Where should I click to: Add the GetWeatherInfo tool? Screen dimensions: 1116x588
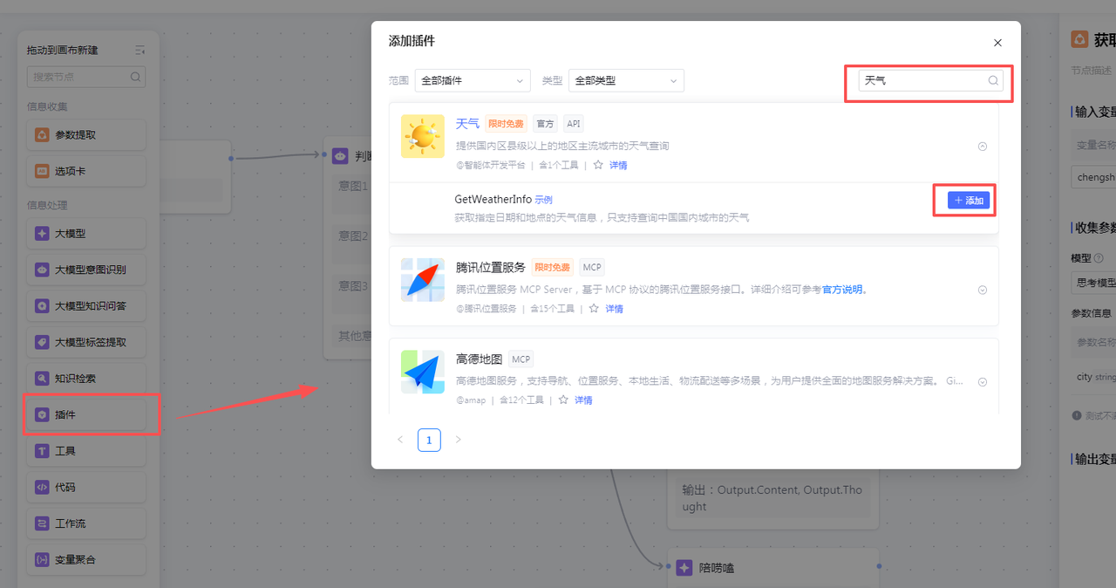(968, 201)
